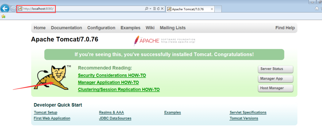The width and height of the screenshot is (322, 129).
Task: Select the Apache Tomcat/7.0.76 browser tab
Action: pos(190,9)
